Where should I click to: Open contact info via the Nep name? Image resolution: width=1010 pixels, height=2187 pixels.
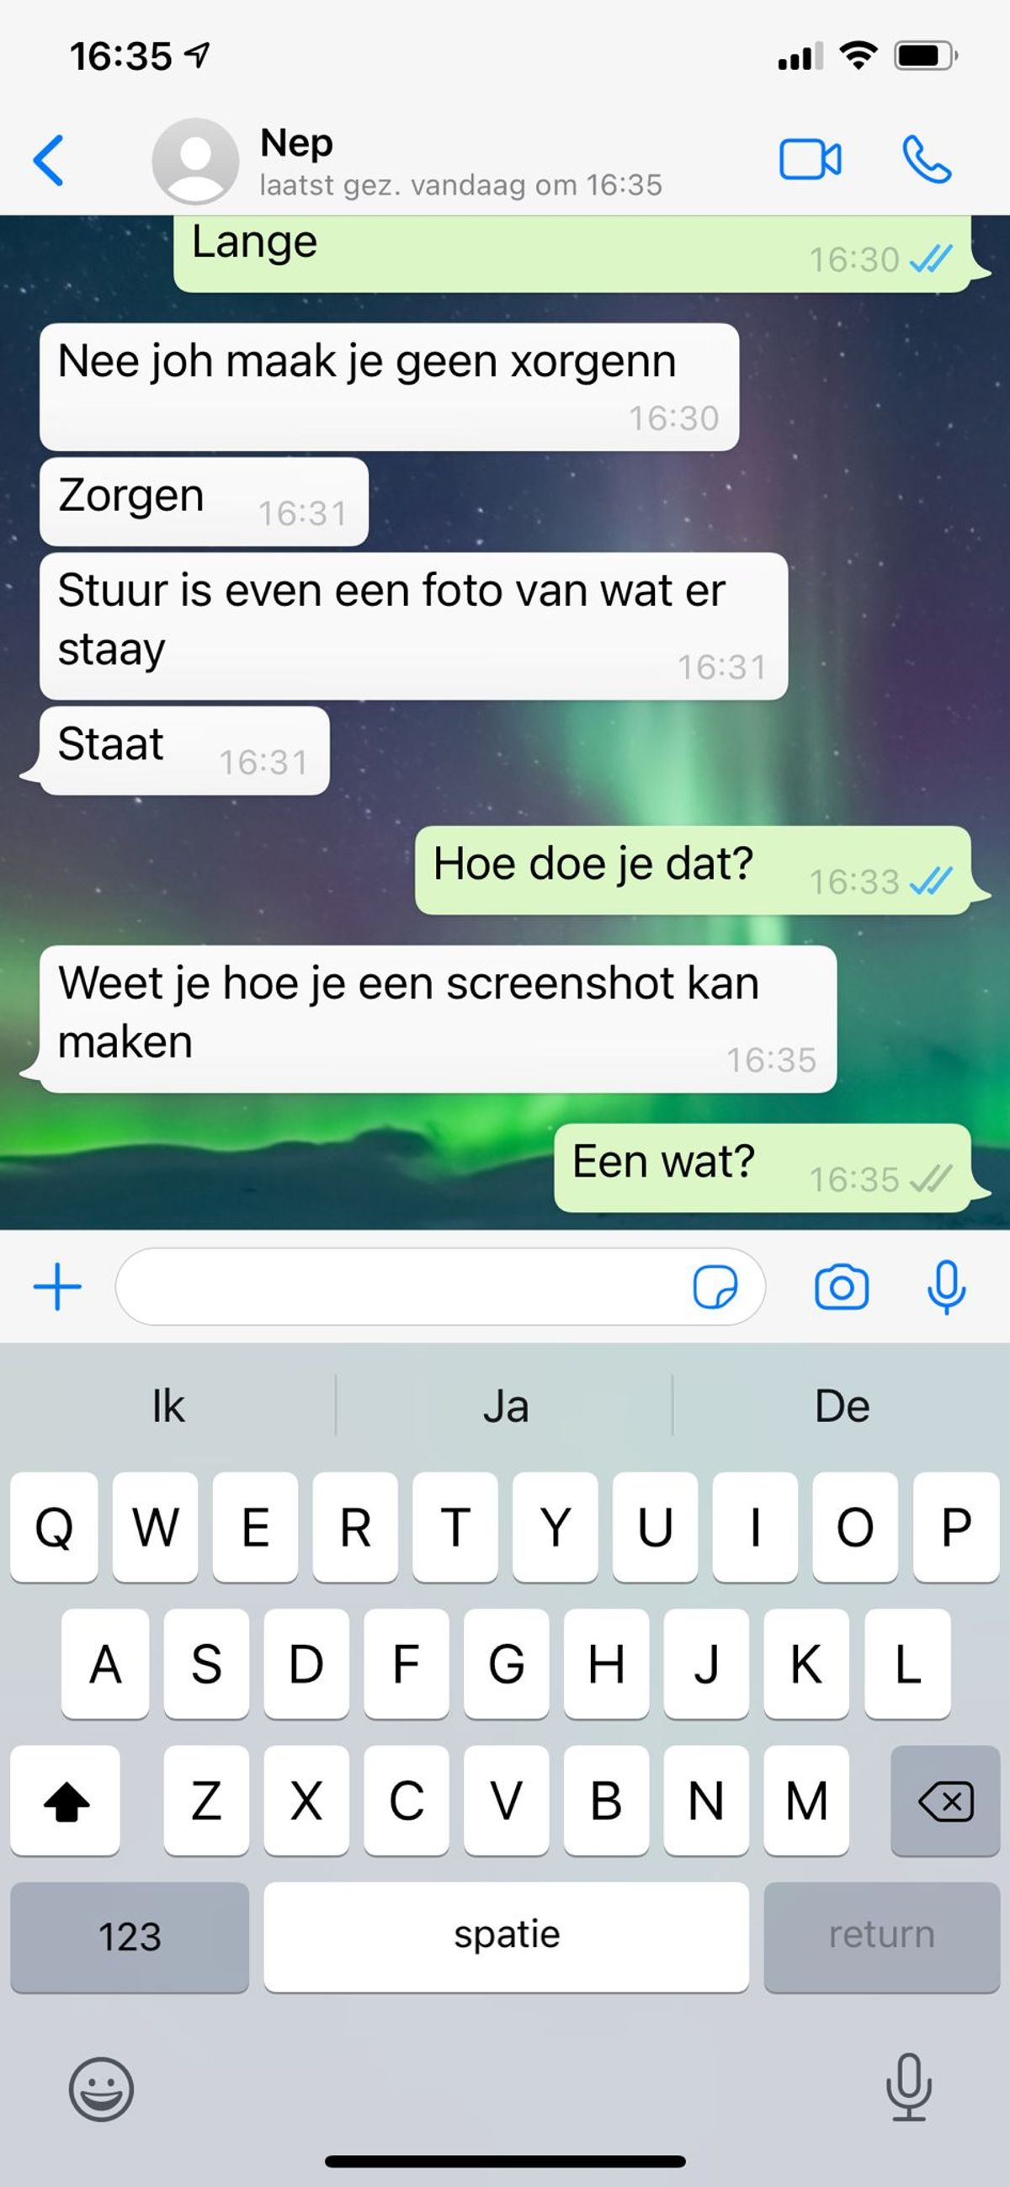[296, 141]
